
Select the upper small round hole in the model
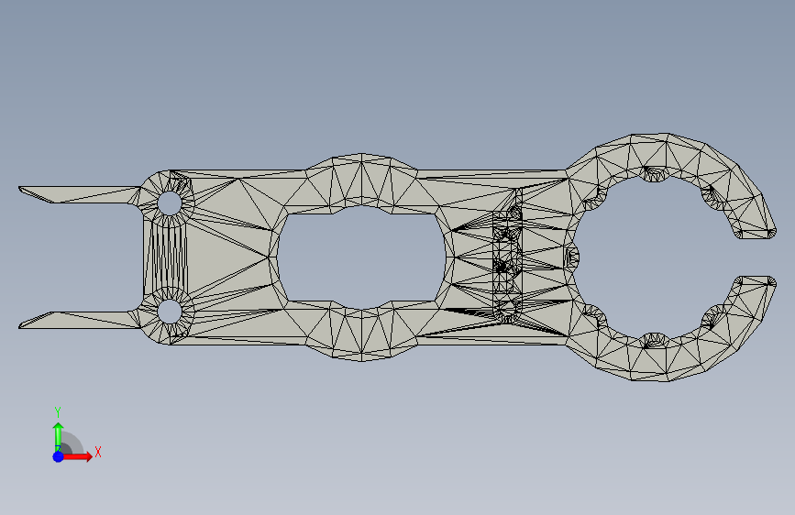(x=170, y=203)
